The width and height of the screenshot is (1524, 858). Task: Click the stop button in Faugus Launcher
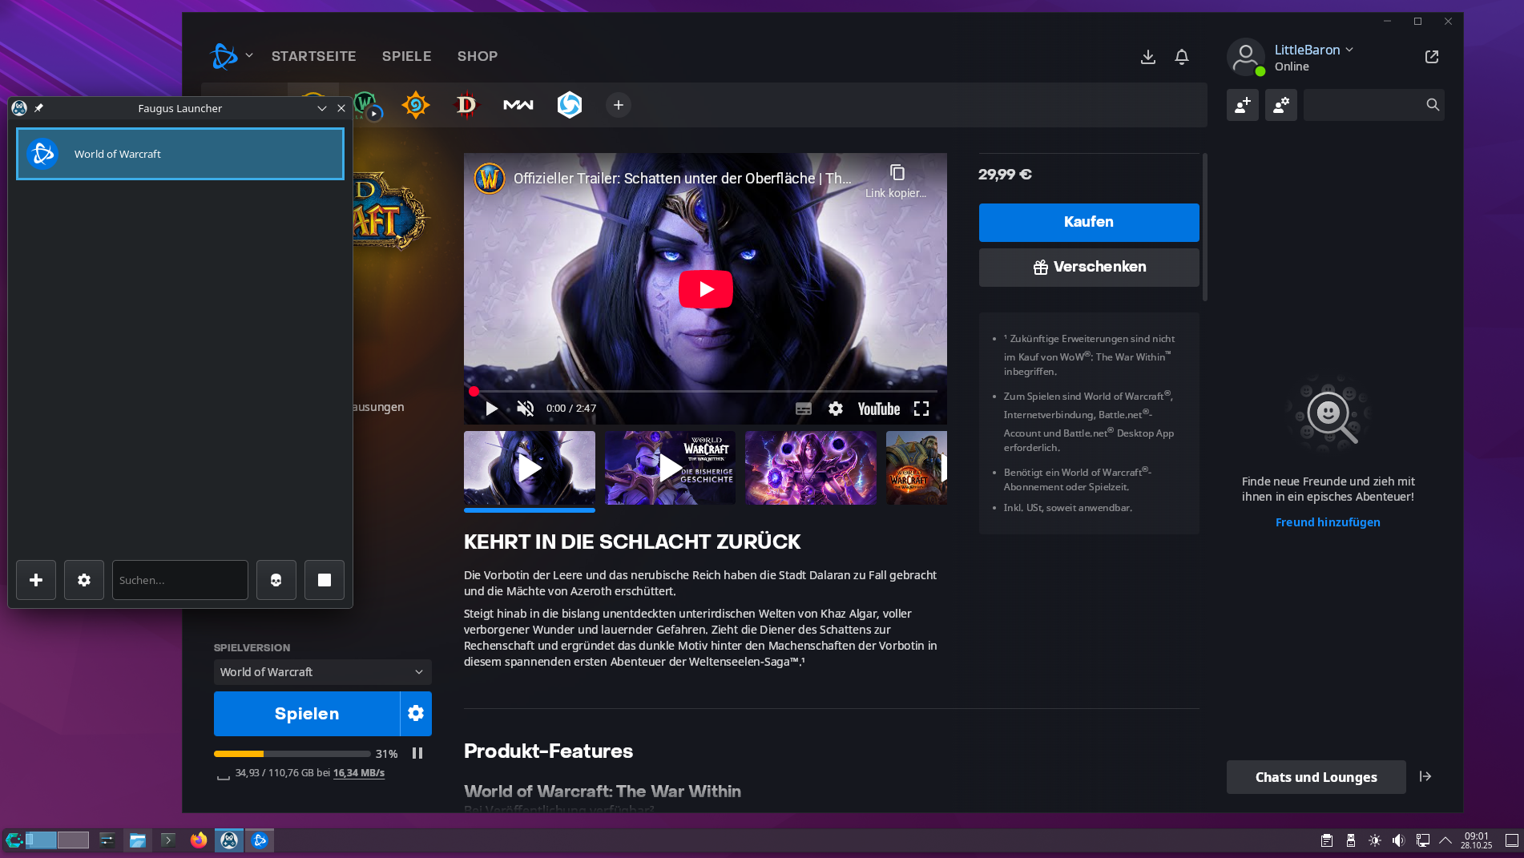click(x=324, y=580)
